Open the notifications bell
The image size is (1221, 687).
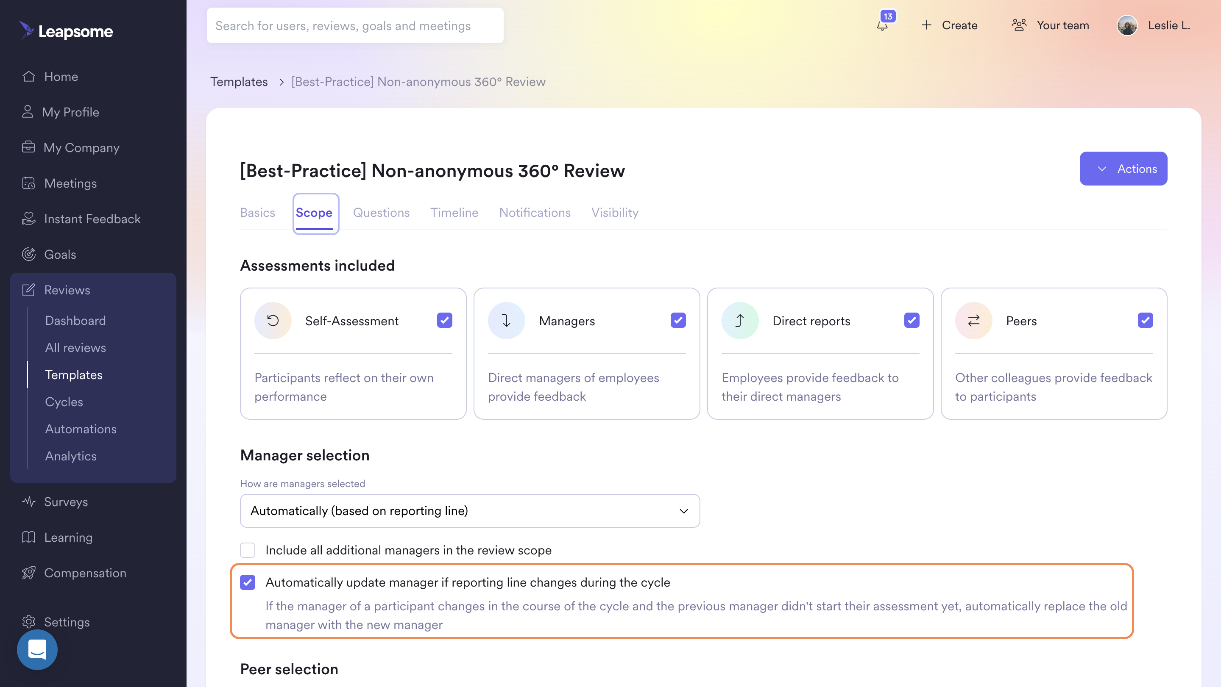(882, 25)
